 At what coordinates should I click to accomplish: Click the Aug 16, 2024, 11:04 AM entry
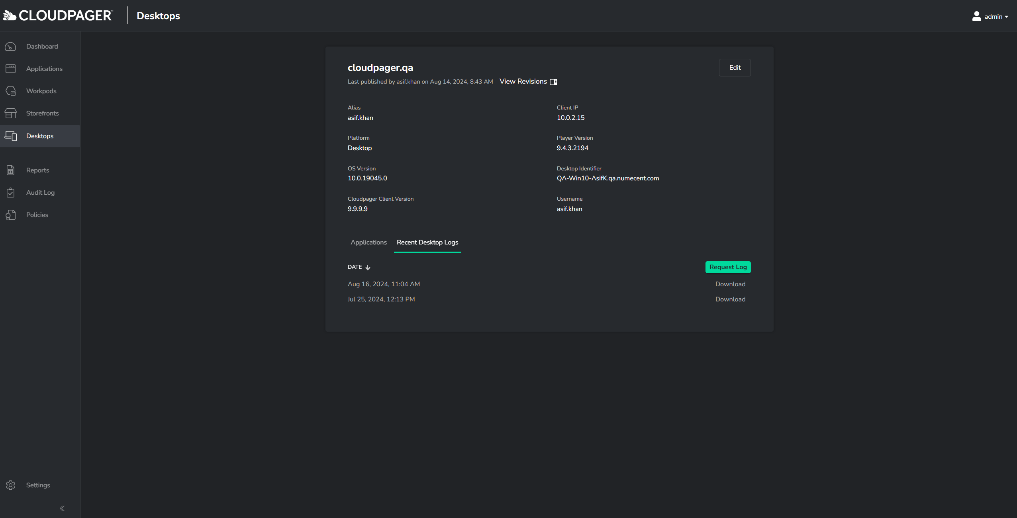point(384,284)
